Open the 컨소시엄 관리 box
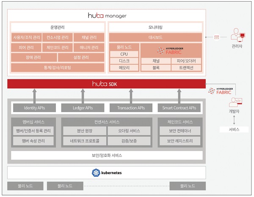The image size is (254, 197). [x=58, y=38]
